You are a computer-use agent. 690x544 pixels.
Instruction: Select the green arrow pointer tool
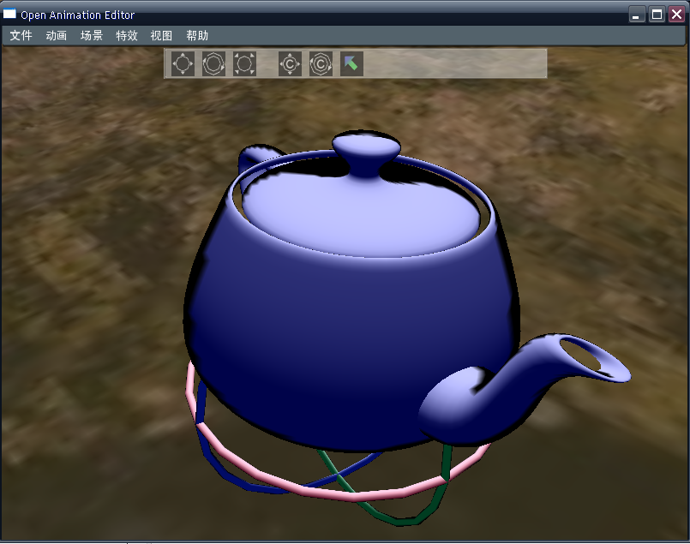pos(351,63)
